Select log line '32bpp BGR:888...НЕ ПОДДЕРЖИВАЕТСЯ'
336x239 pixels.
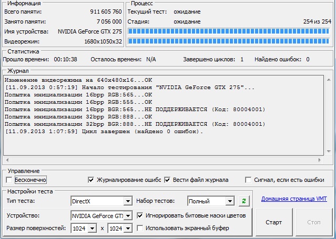click(x=135, y=124)
